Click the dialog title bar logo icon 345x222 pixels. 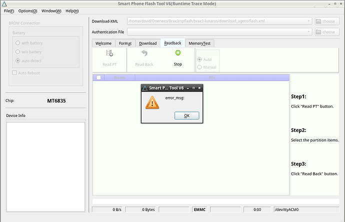click(145, 88)
